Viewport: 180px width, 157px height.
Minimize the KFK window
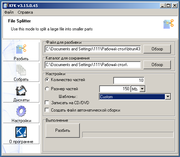click(162, 6)
